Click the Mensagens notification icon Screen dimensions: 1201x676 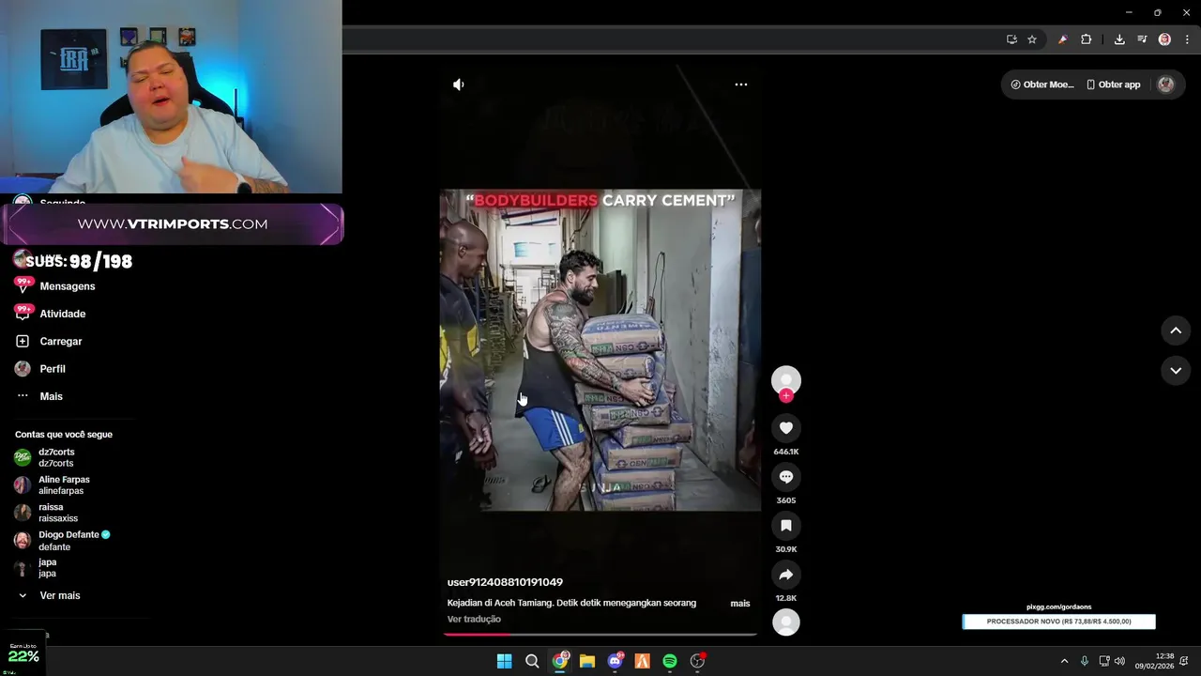[x=23, y=285]
